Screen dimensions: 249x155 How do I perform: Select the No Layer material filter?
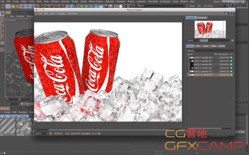14,116
